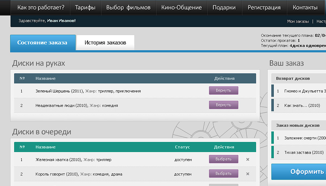Remove Железная хватка from queue with X icon
This screenshot has width=326, height=186.
pyautogui.click(x=248, y=160)
